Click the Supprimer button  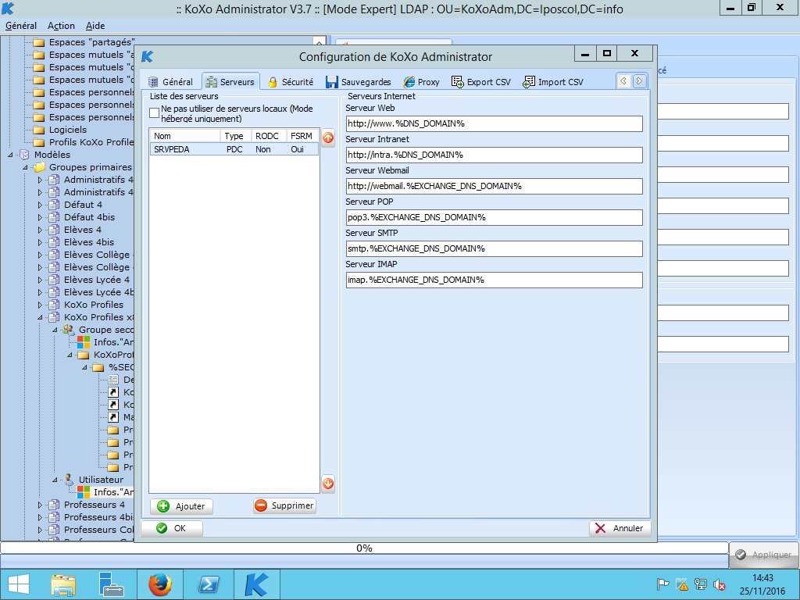(x=284, y=505)
